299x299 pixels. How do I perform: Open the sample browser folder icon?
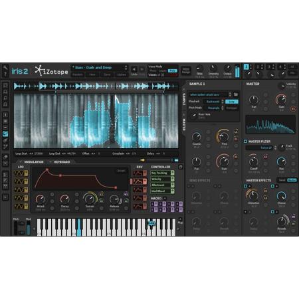coord(236,94)
